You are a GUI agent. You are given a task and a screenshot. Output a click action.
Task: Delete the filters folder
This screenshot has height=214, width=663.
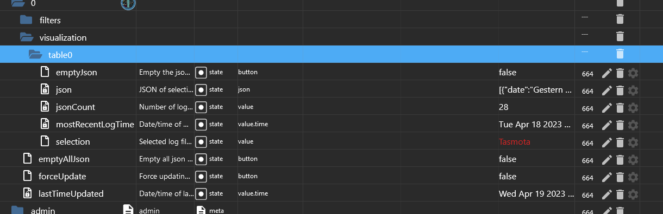point(620,19)
